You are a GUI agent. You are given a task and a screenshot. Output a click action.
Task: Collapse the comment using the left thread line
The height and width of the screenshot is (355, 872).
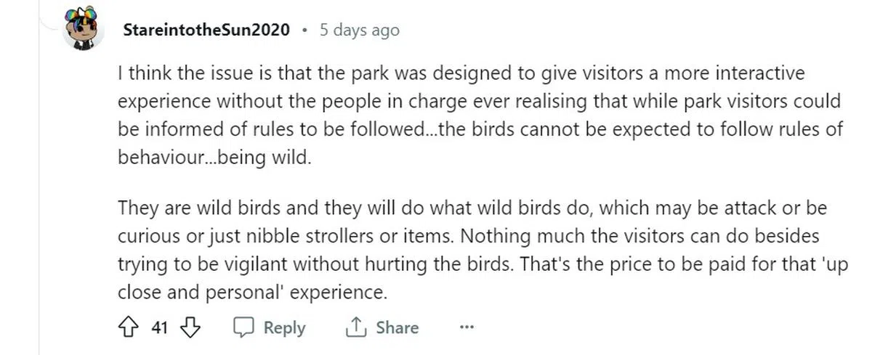[39, 218]
